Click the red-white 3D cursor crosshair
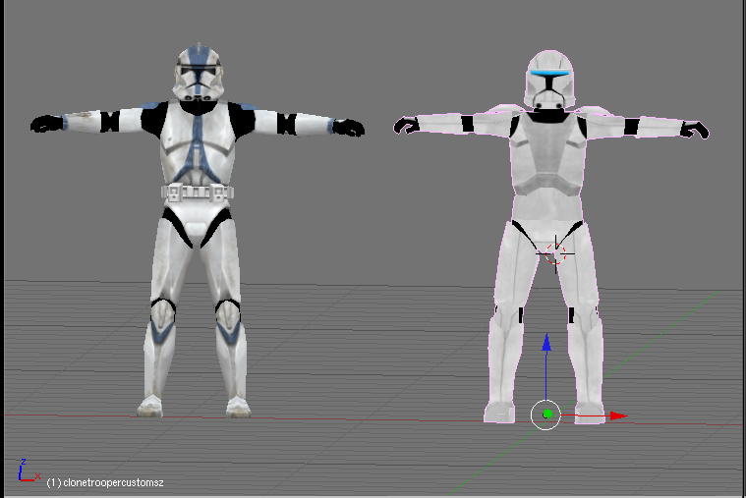 [555, 254]
